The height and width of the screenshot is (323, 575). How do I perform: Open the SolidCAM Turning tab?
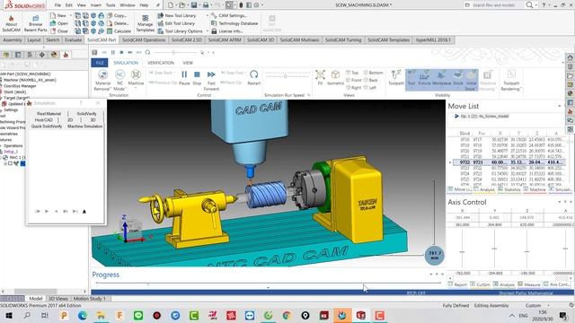coord(343,39)
